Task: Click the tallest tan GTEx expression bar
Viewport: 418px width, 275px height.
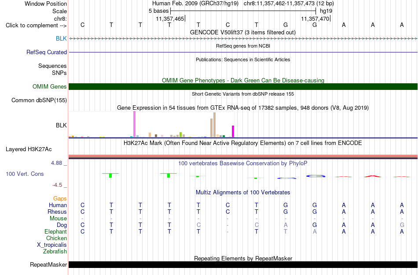Action: (214, 125)
